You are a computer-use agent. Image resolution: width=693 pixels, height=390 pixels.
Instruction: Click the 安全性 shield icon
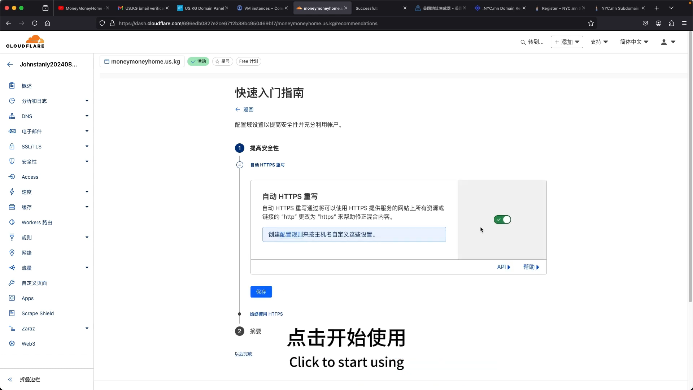pyautogui.click(x=12, y=161)
